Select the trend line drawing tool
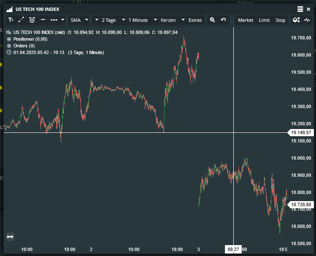Image resolution: width=316 pixels, height=256 pixels. 21,20
